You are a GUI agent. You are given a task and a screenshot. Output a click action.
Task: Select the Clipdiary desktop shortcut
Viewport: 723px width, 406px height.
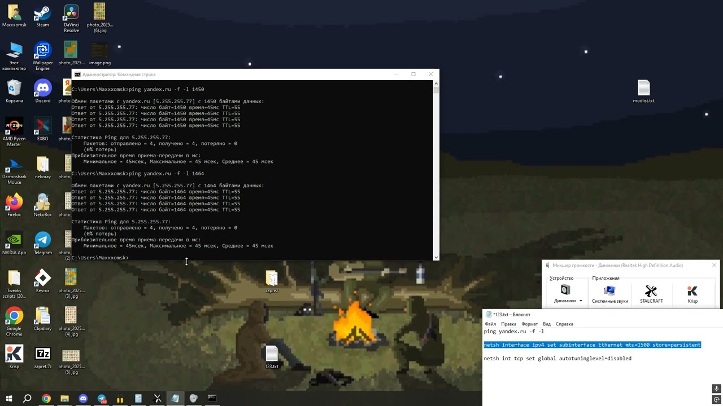[42, 319]
